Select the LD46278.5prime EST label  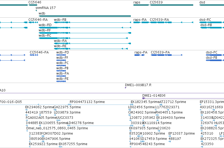(x=80, y=123)
